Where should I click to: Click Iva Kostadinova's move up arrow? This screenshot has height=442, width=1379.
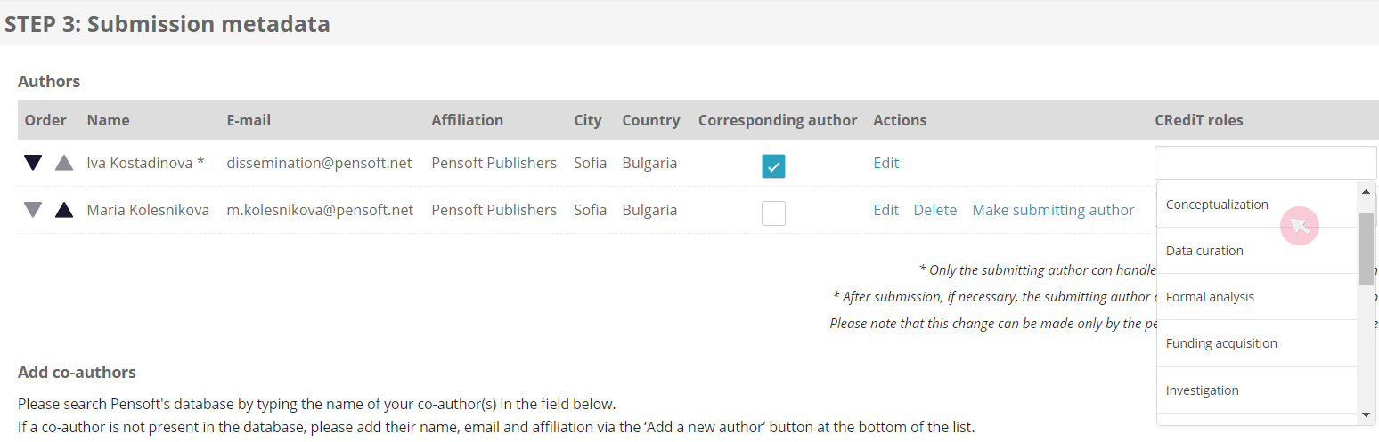tap(64, 163)
